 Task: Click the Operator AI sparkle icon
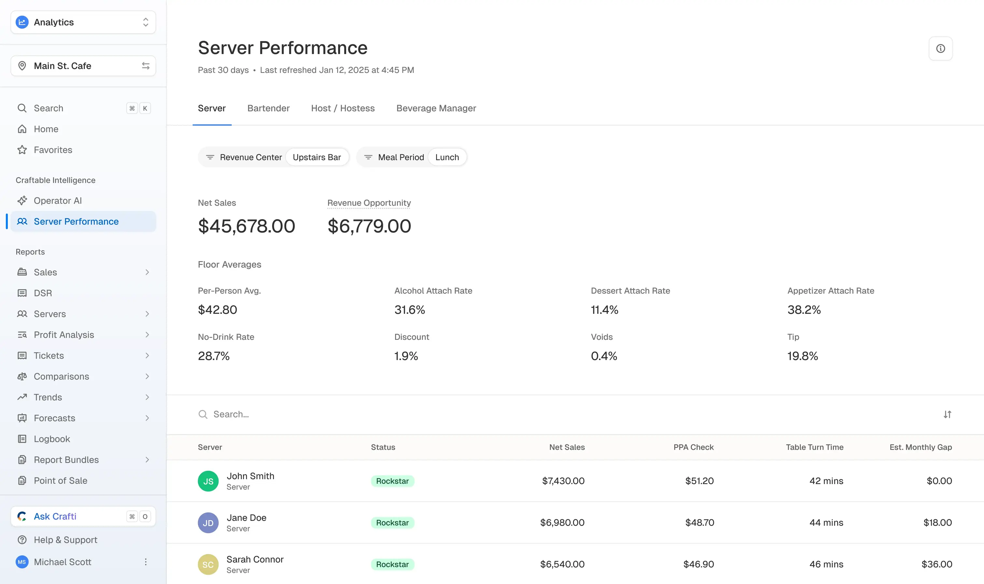click(22, 201)
